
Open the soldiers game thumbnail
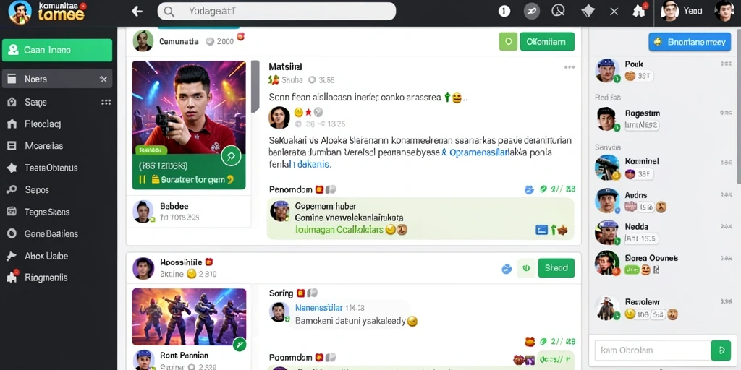coord(189,317)
